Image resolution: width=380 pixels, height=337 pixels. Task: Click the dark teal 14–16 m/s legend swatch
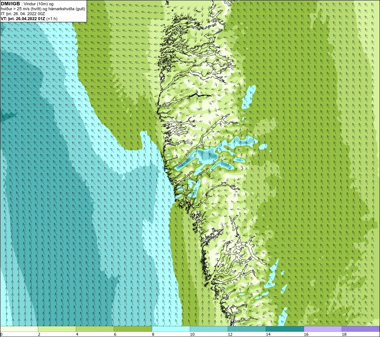point(285,329)
